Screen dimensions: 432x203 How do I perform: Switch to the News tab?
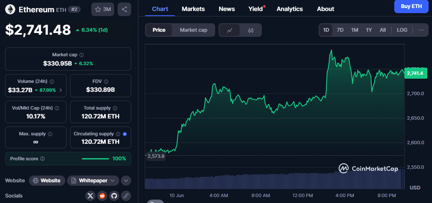pos(227,9)
